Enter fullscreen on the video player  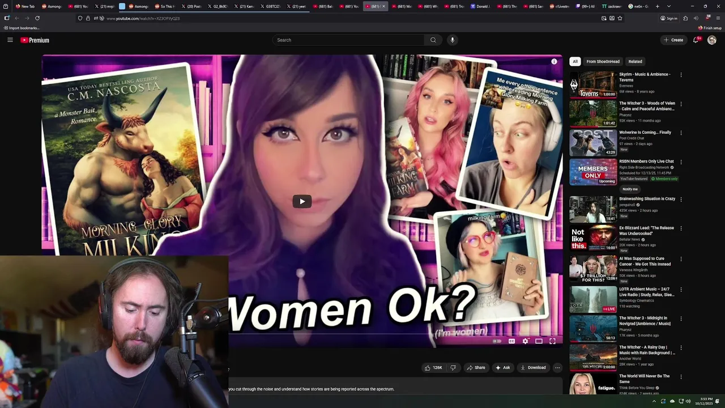552,341
